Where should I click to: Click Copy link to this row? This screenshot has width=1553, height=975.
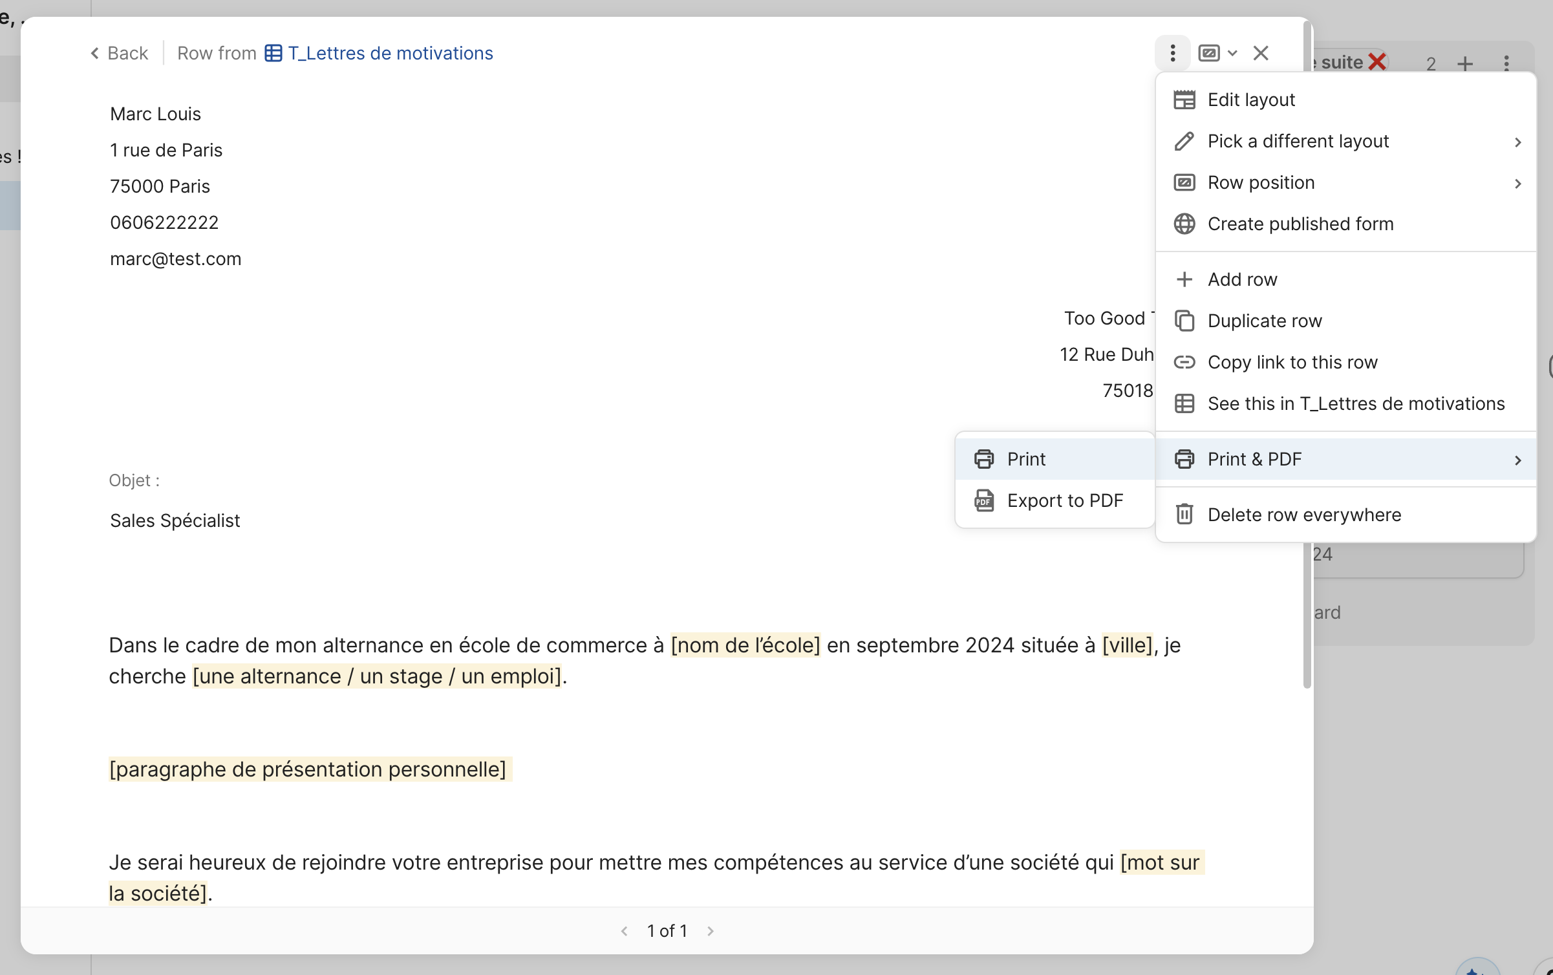[x=1292, y=362]
